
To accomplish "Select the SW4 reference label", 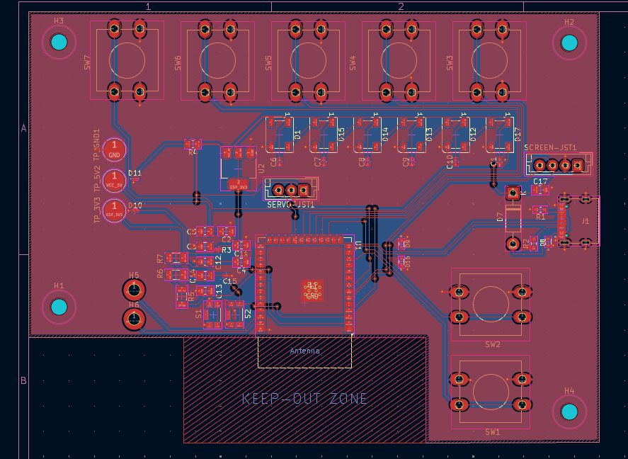I will point(353,63).
